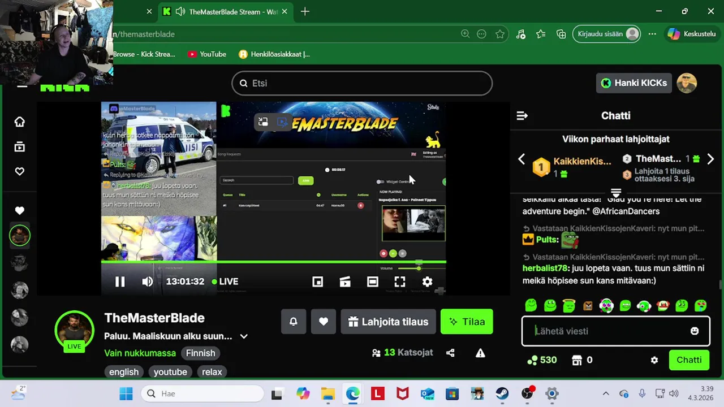Show hidden system tray icons
Image resolution: width=724 pixels, height=407 pixels.
(x=606, y=393)
